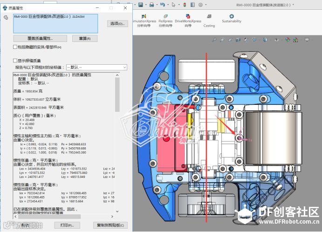The image size is (322, 232).
Task: Open the Sustainability tool
Action: point(232,18)
